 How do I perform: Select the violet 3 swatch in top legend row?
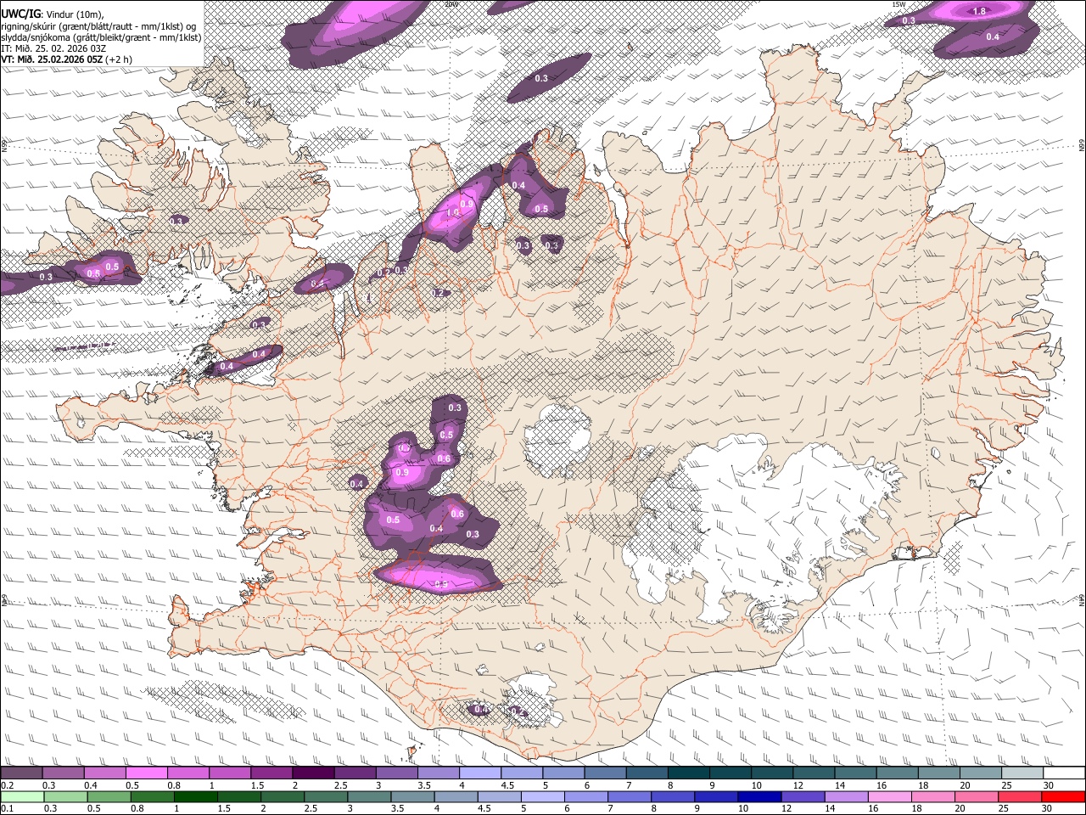397,773
